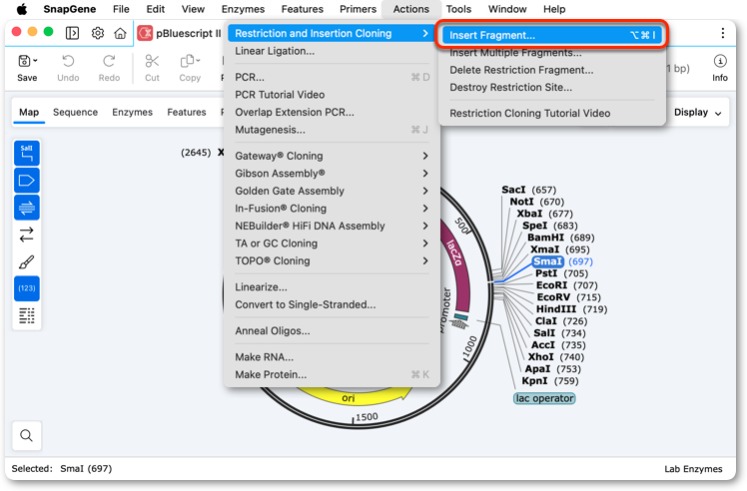Click the Copy icon

point(187,61)
